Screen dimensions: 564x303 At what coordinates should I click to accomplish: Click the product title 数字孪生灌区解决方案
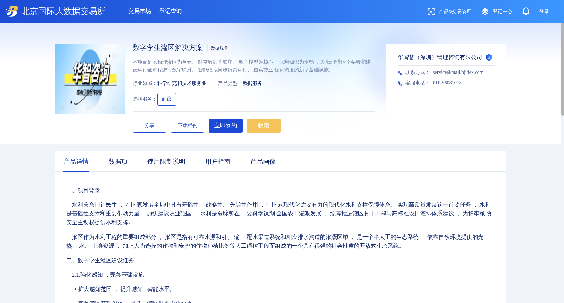pyautogui.click(x=168, y=48)
